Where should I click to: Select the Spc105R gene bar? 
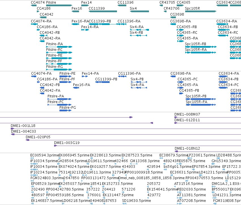(x=201, y=11)
